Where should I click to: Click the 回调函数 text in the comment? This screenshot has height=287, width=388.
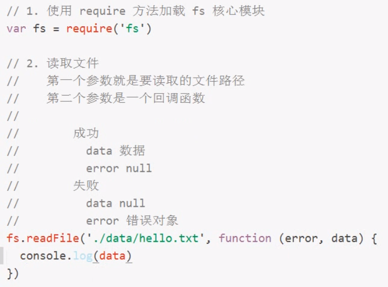click(179, 98)
